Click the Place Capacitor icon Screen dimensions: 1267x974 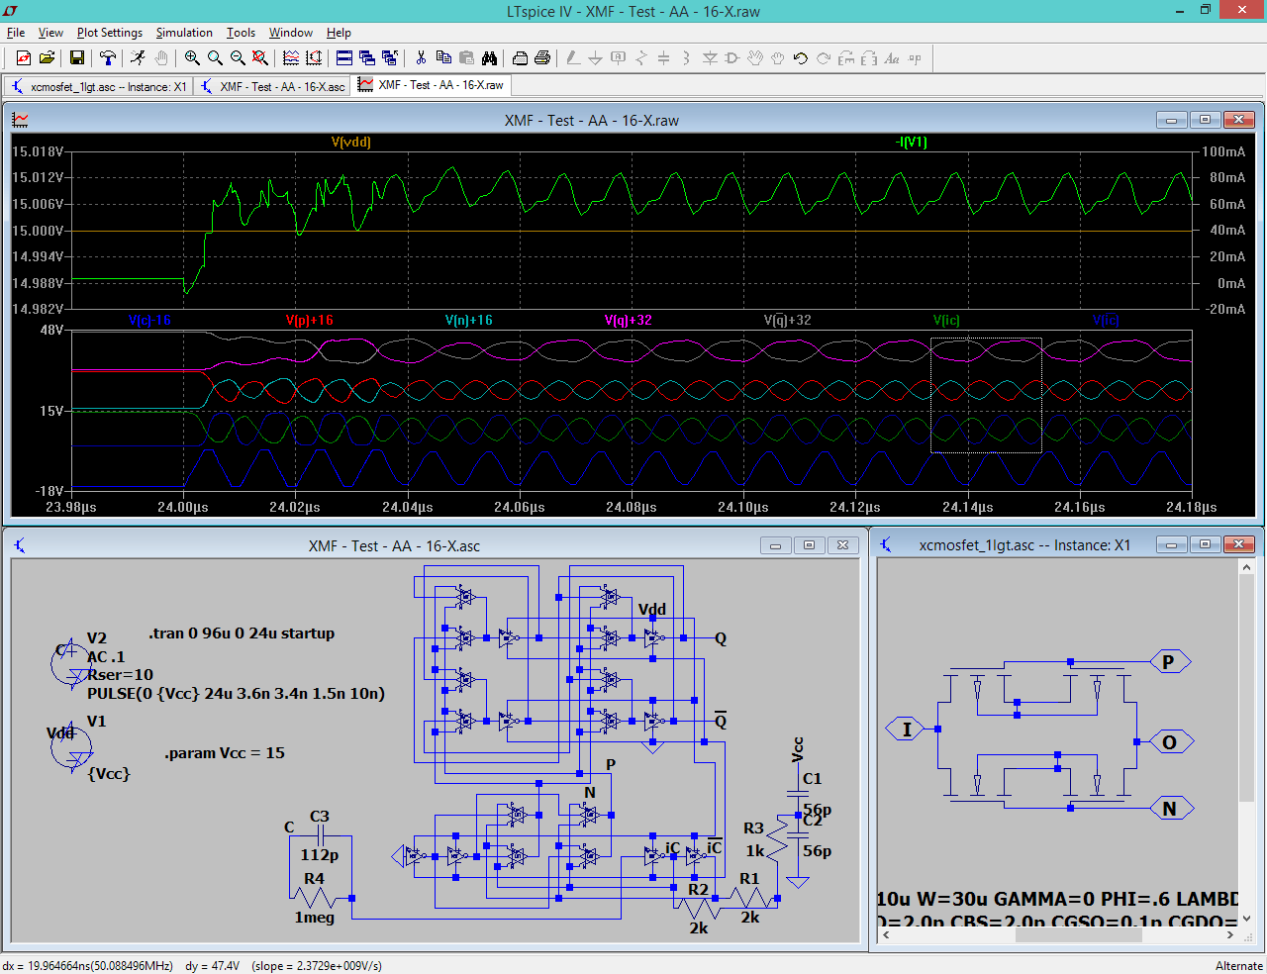pyautogui.click(x=664, y=58)
